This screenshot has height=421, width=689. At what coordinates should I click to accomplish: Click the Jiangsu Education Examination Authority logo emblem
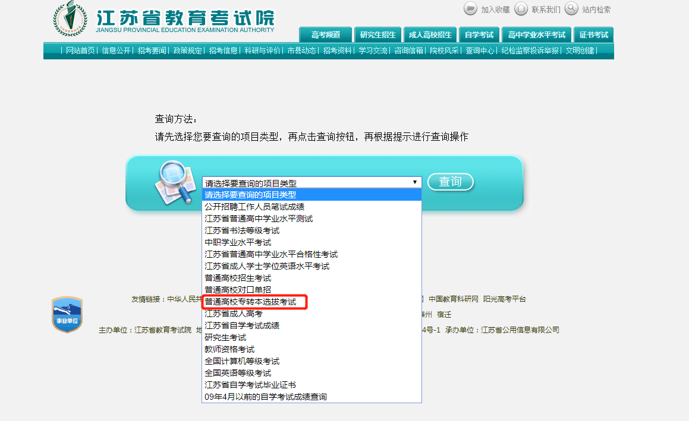coord(70,18)
